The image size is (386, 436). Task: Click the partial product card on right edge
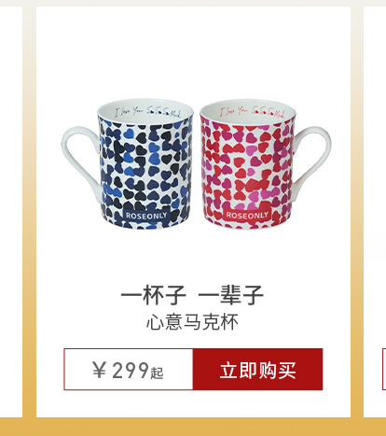click(375, 212)
